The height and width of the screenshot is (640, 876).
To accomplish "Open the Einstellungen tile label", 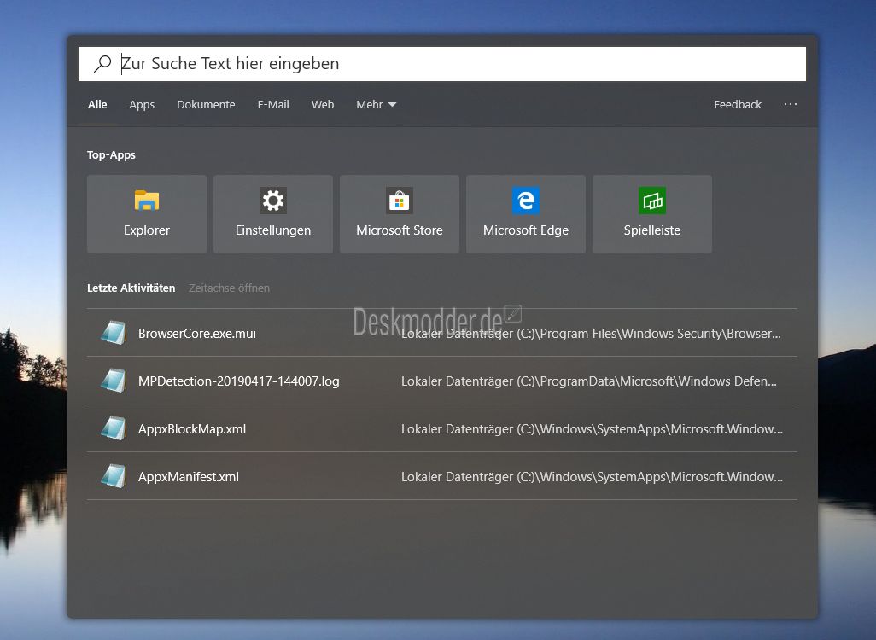I will [x=273, y=230].
